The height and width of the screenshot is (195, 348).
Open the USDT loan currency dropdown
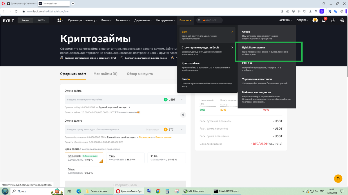[173, 100]
